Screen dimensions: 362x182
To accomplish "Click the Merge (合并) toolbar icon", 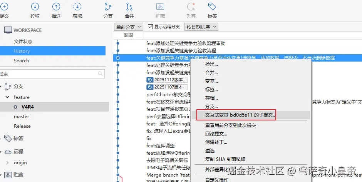I will (129, 7).
